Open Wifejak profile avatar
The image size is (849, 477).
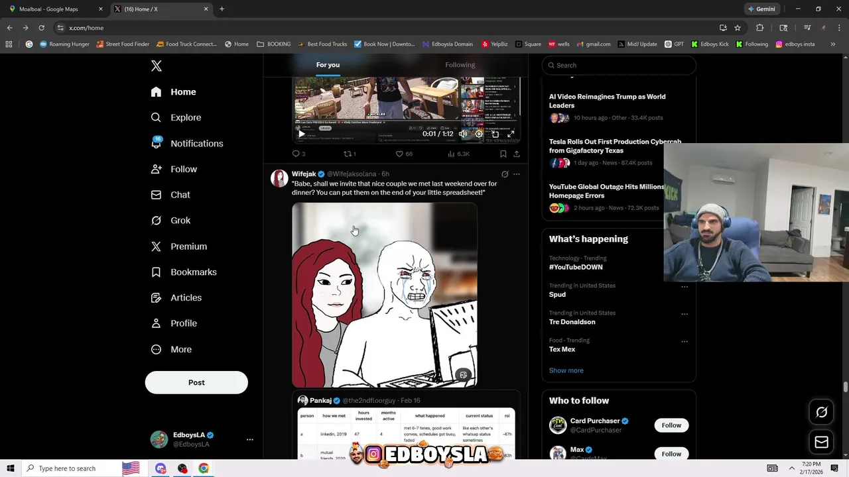279,178
